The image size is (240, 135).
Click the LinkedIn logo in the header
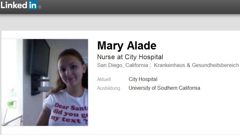tap(19, 5)
